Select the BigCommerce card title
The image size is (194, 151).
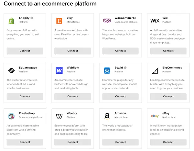(x=172, y=68)
